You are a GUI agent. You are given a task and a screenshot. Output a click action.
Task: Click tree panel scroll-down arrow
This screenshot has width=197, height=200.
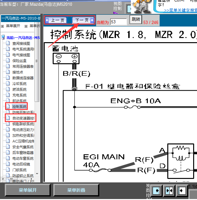click(x=37, y=173)
